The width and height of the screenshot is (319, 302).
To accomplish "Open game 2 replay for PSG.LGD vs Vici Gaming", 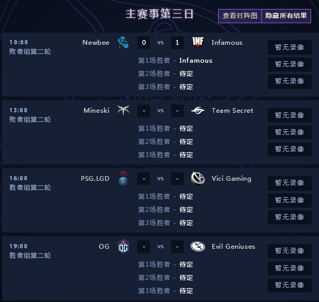I will click(x=289, y=200).
